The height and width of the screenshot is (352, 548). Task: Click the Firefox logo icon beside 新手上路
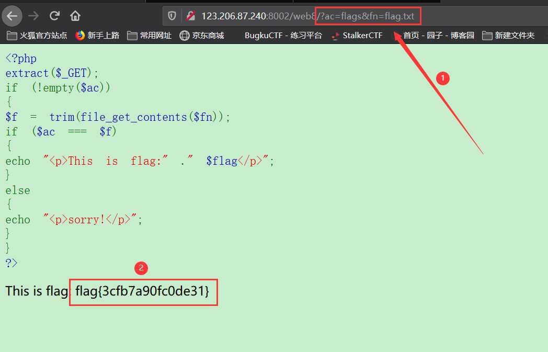pyautogui.click(x=80, y=36)
